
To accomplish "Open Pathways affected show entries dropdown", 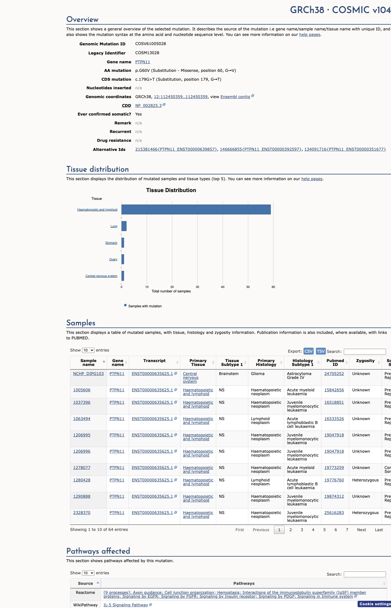I will 88,573.
